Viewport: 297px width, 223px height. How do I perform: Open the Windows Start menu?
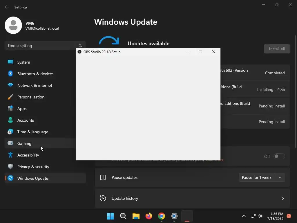coord(110,216)
